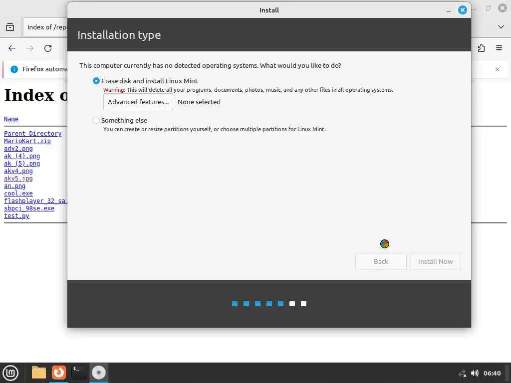Open the akv4.png file link
The width and height of the screenshot is (511, 383).
(x=18, y=171)
